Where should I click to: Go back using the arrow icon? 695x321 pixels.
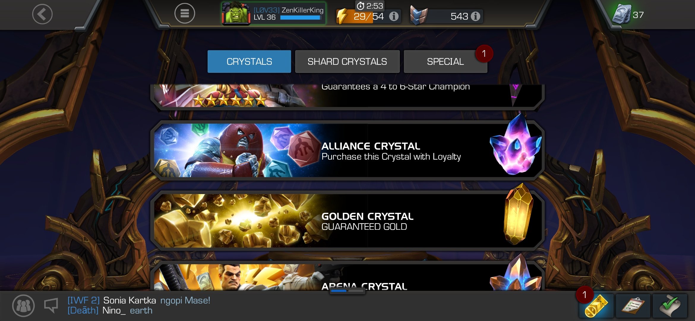tap(42, 14)
